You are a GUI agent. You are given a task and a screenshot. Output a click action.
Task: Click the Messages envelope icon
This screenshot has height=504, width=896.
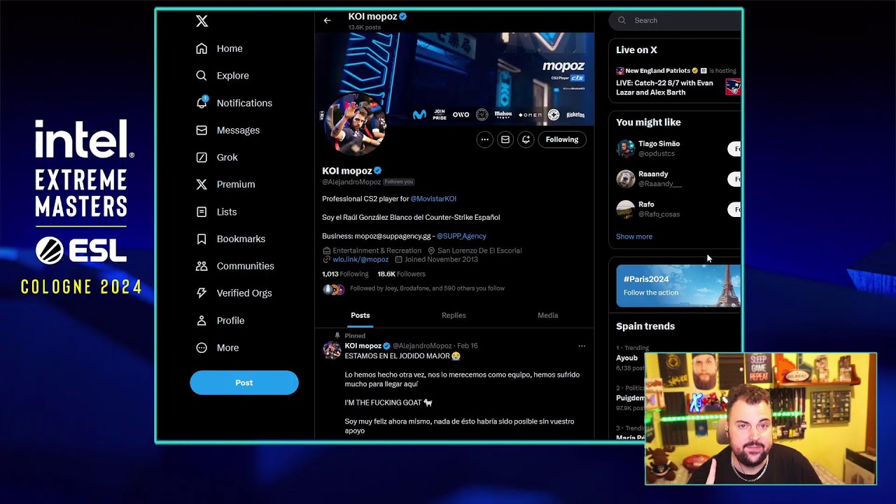point(202,130)
